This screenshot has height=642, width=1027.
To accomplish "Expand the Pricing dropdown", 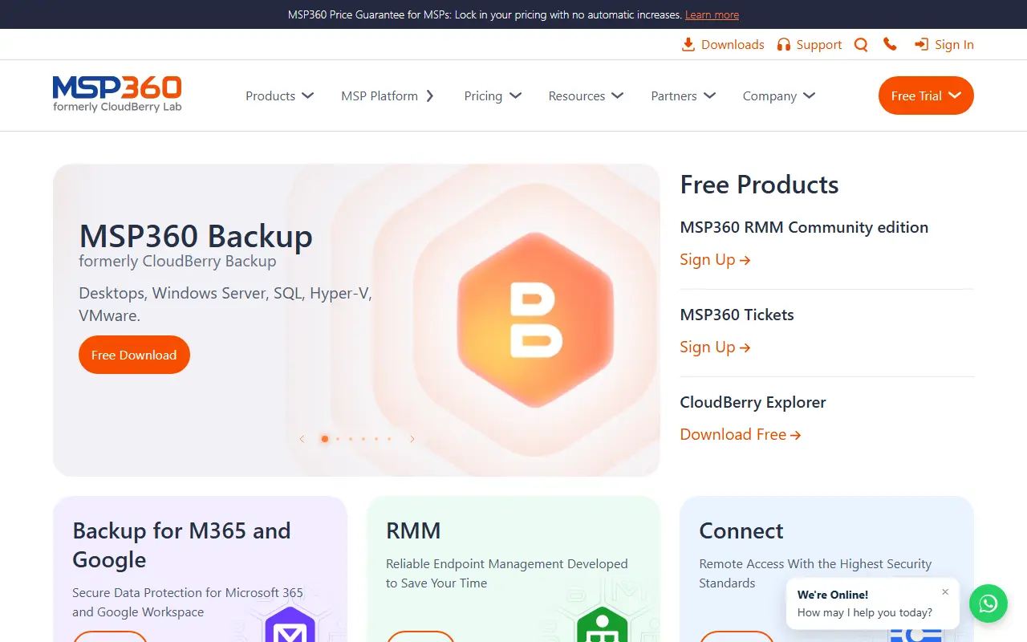I will (x=493, y=95).
